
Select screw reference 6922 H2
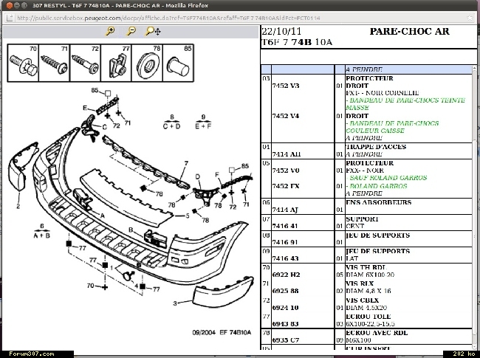click(x=286, y=274)
